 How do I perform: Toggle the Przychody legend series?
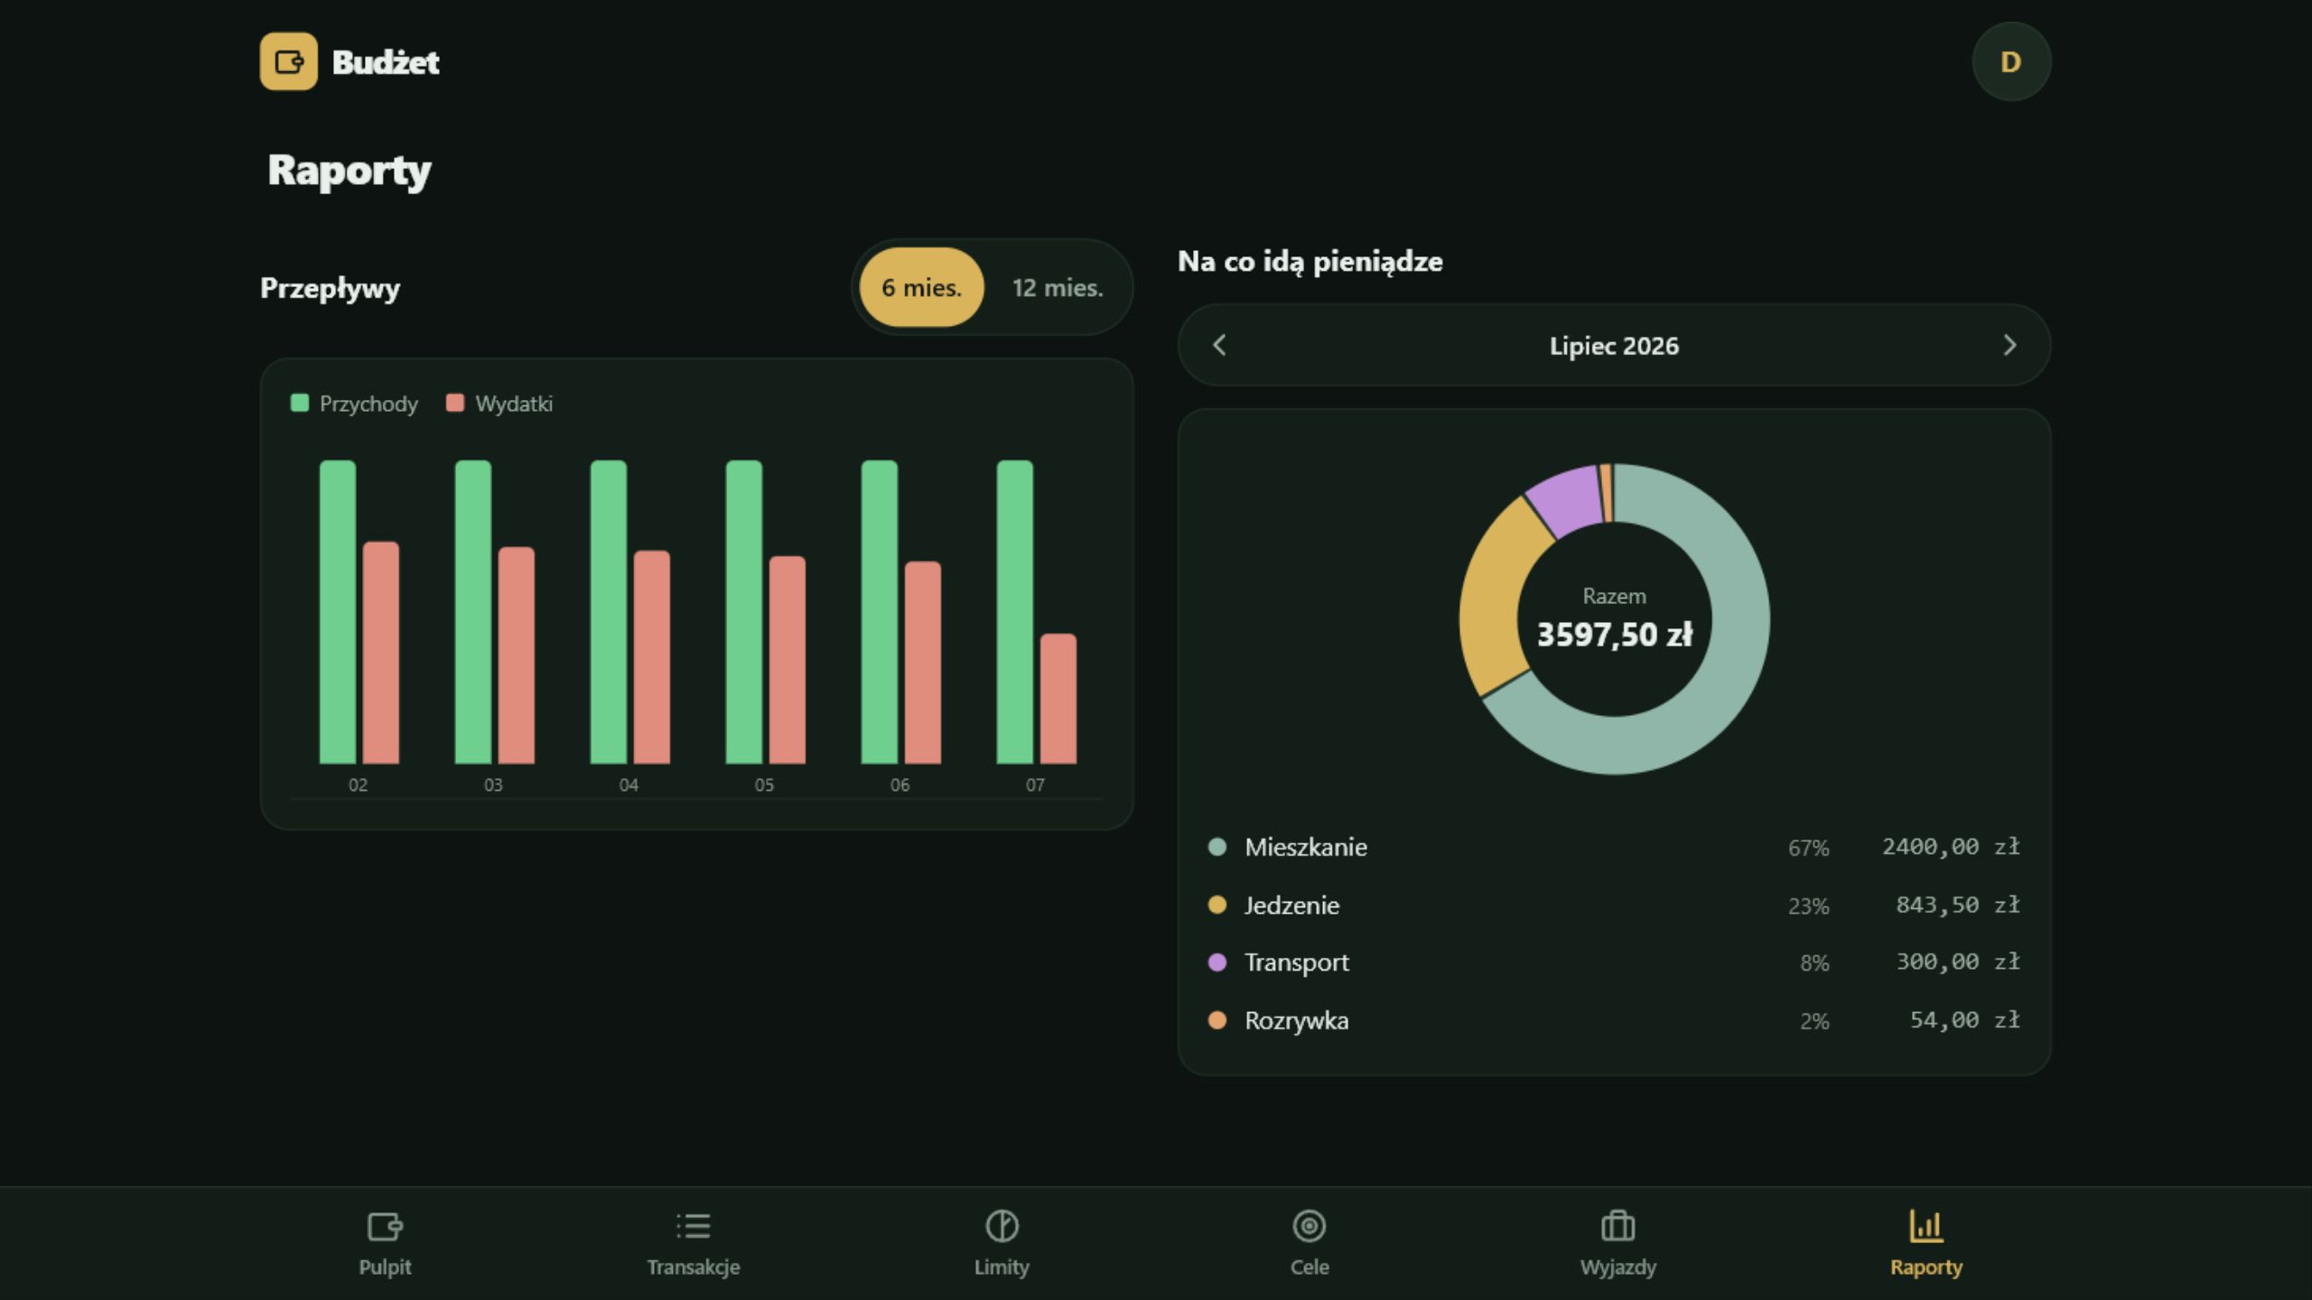[x=354, y=404]
